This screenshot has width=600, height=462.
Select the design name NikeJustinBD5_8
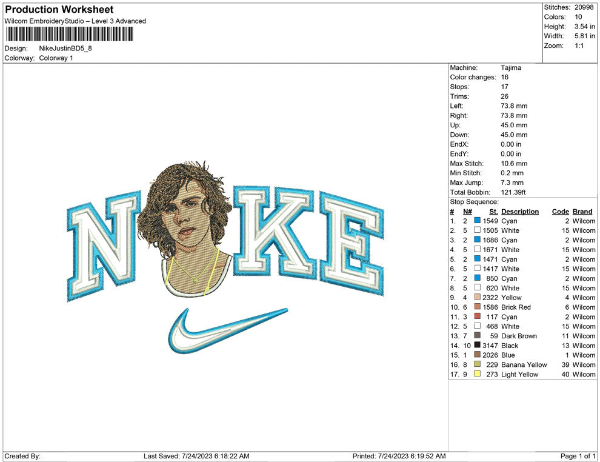(65, 49)
